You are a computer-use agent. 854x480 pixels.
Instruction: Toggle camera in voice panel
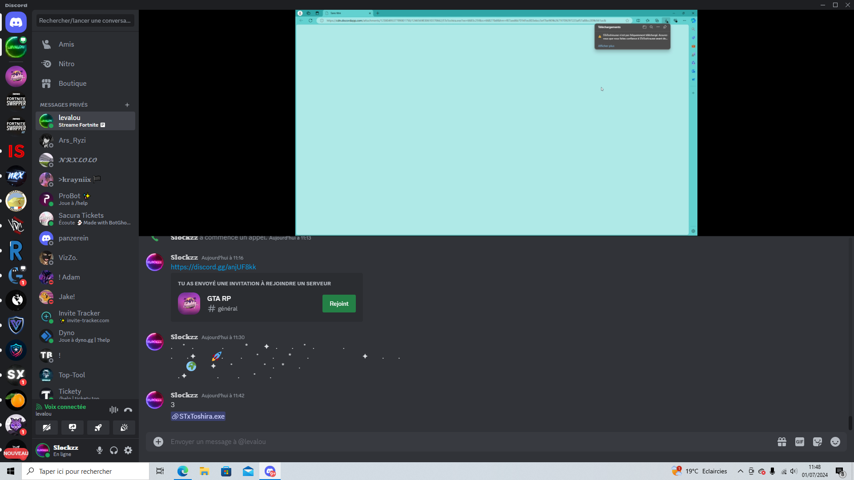(47, 428)
